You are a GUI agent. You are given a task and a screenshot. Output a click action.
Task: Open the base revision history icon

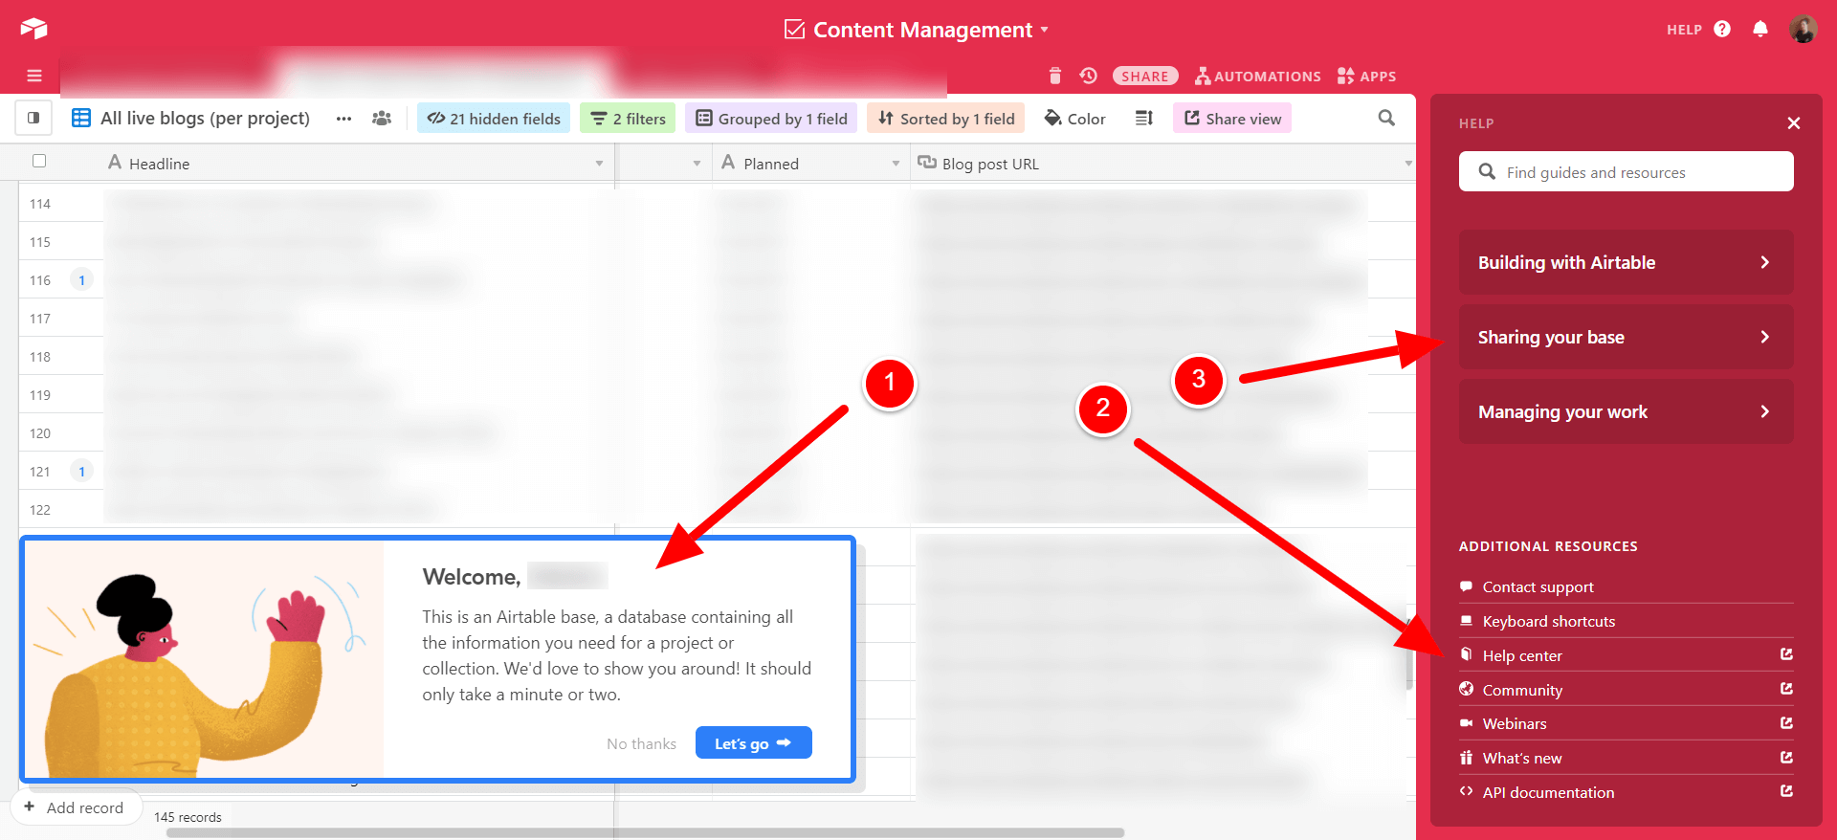pyautogui.click(x=1088, y=76)
